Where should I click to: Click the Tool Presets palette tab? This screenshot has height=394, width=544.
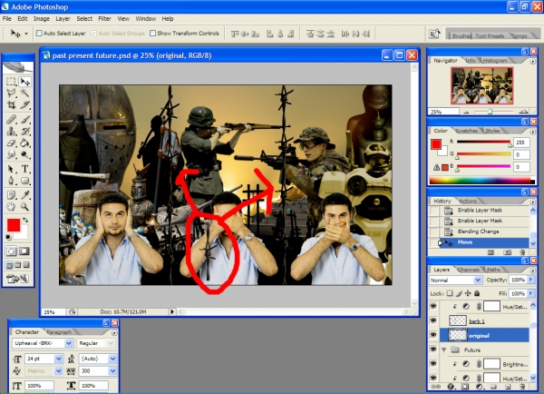point(490,35)
